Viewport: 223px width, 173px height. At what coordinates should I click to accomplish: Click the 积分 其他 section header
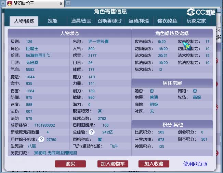(x=172, y=125)
